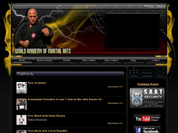178x133 pixels.
Task: Open the Find us on Facebook banner
Action: 147,130
